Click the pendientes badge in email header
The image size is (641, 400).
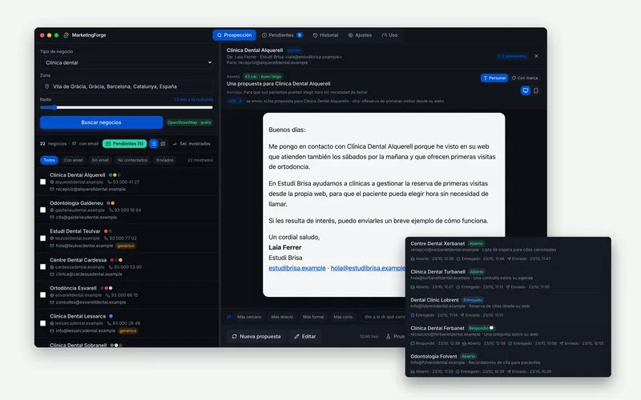point(512,56)
